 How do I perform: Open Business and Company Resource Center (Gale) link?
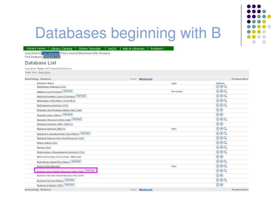coord(60,171)
